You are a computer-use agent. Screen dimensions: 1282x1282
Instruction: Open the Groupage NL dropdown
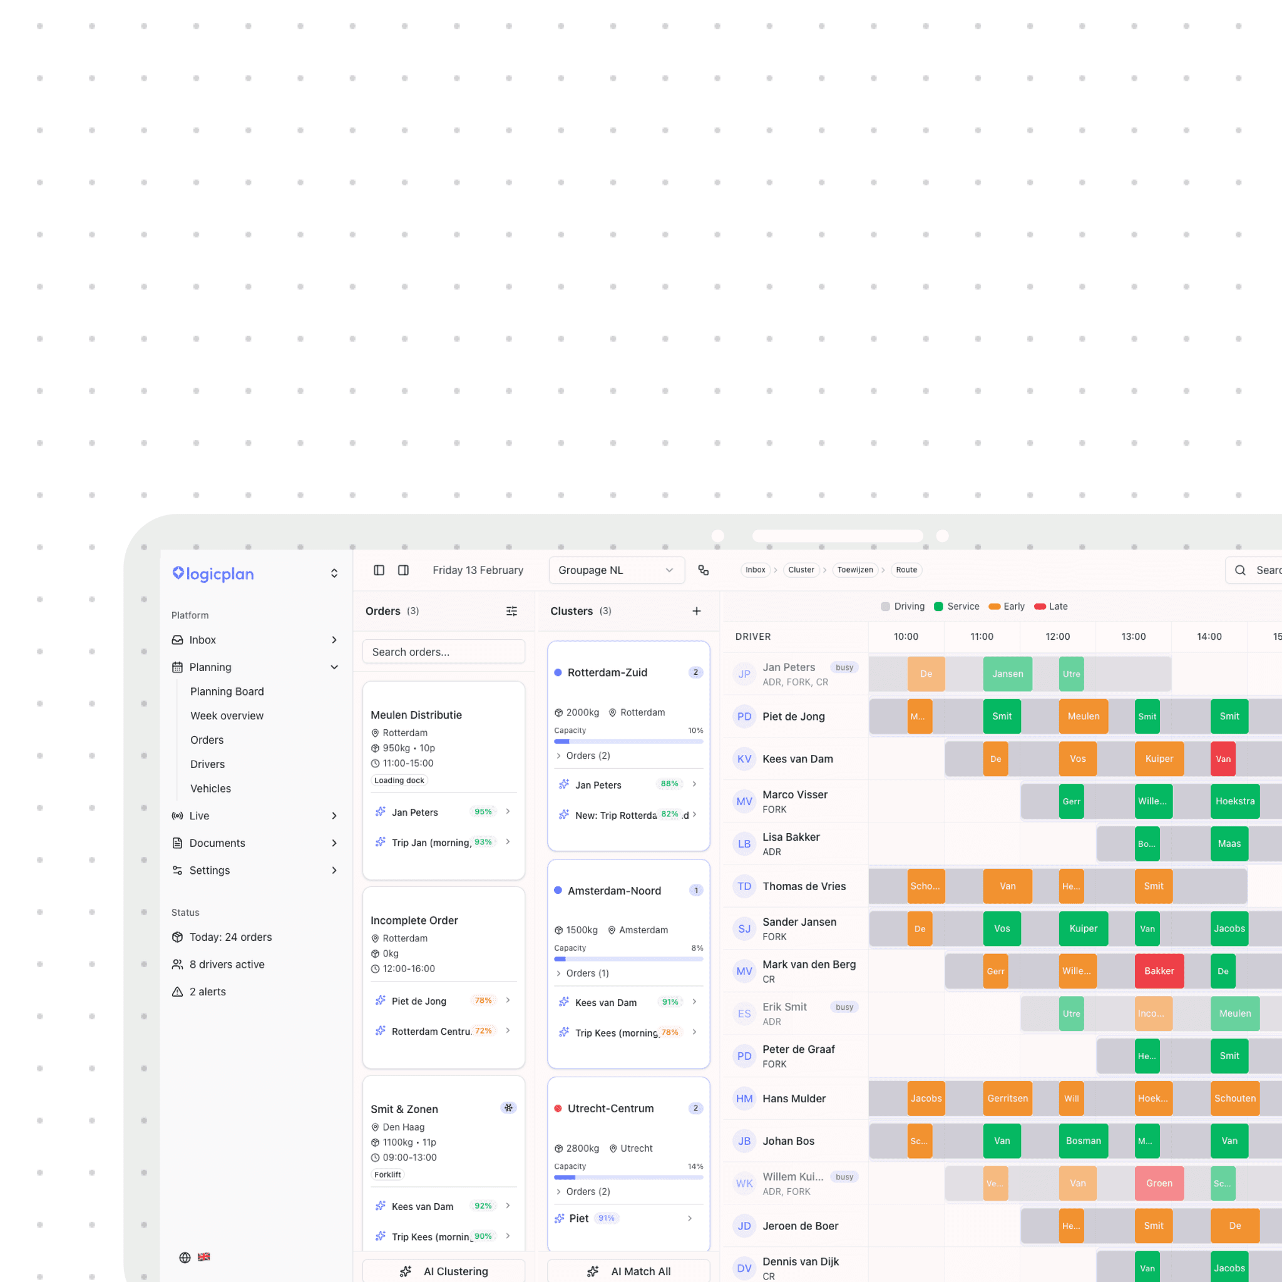(x=616, y=570)
